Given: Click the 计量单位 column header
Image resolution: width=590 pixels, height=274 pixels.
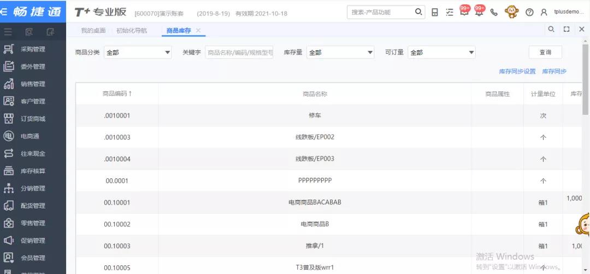Looking at the screenshot, I should click(543, 94).
